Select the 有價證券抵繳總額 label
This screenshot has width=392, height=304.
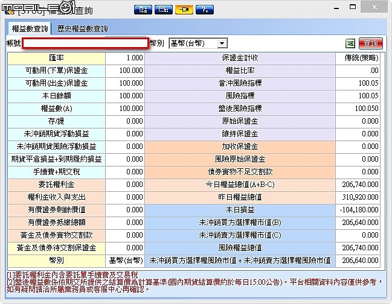(57, 223)
